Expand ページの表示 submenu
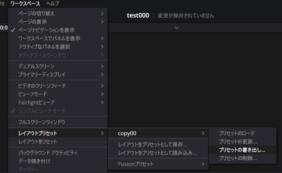The width and height of the screenshot is (282, 173). [58, 22]
